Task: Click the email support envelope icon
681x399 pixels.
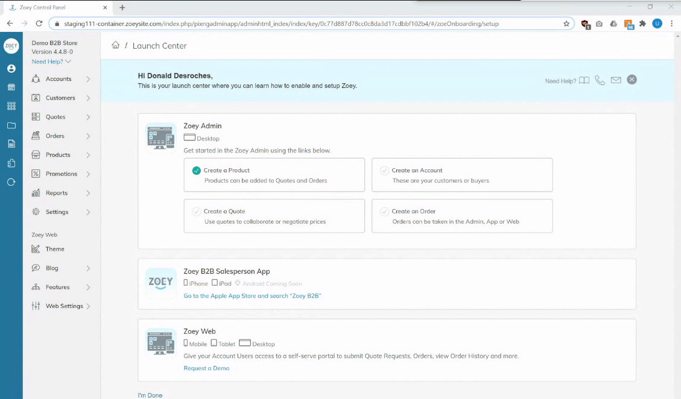Action: click(x=616, y=80)
